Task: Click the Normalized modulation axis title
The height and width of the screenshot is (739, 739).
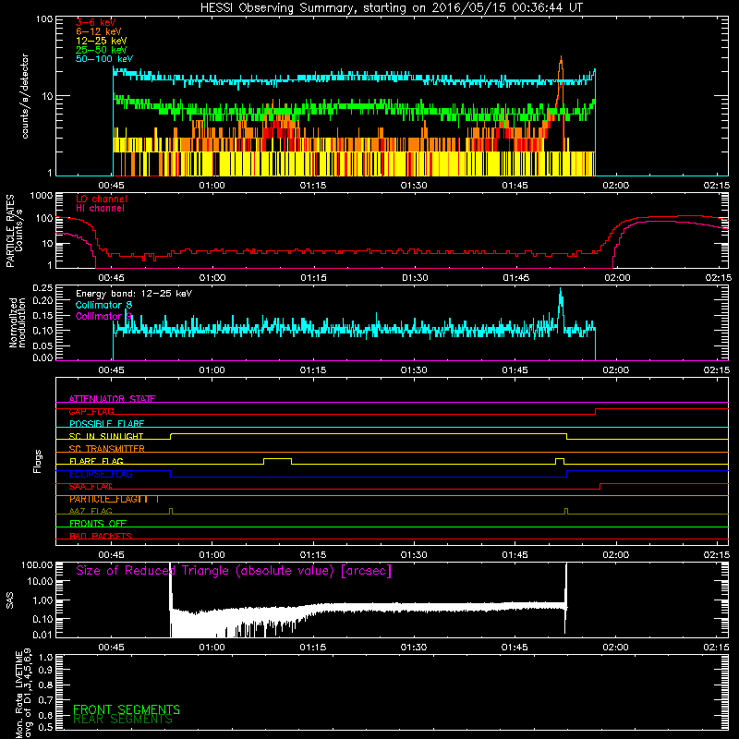Action: pos(17,322)
